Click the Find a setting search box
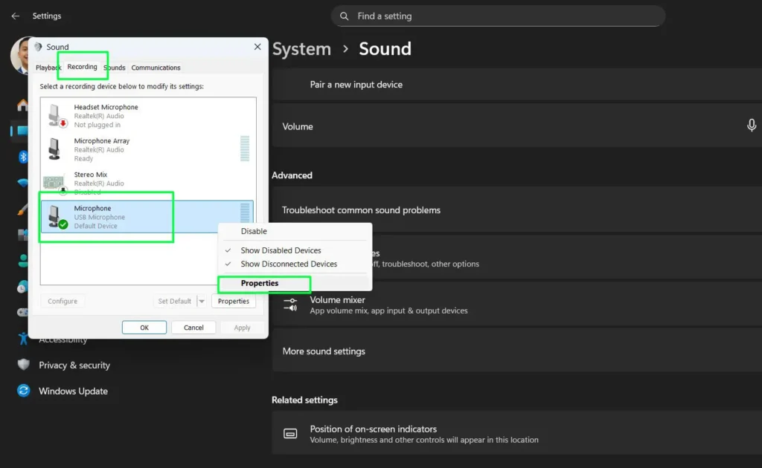This screenshot has width=762, height=468. (x=498, y=16)
